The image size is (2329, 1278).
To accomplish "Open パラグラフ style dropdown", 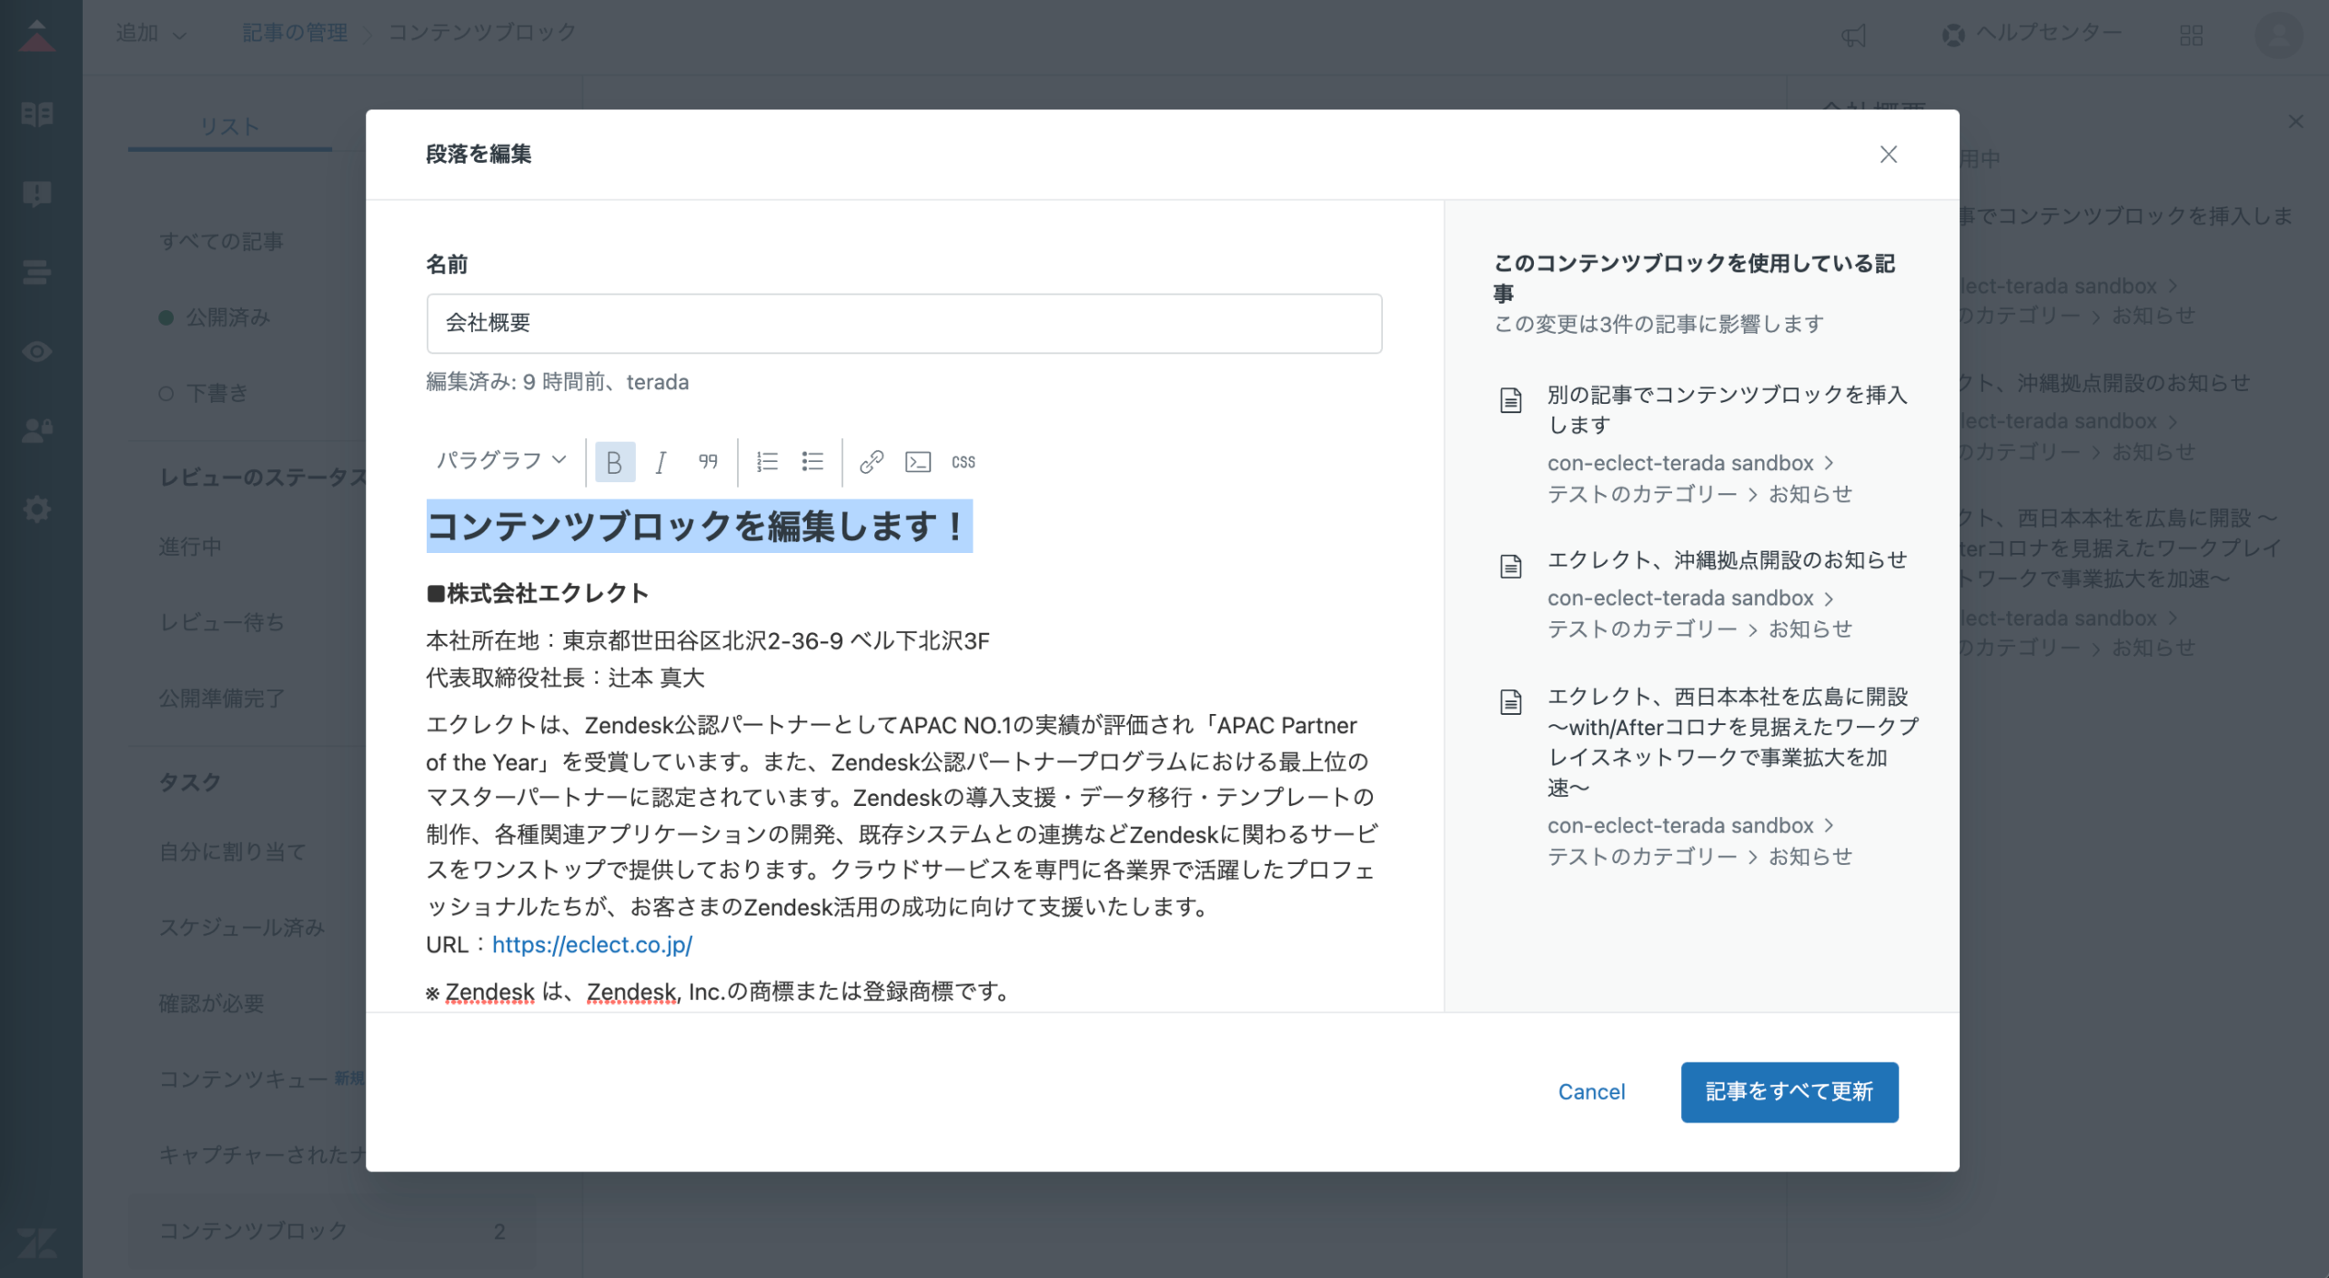I will [501, 461].
